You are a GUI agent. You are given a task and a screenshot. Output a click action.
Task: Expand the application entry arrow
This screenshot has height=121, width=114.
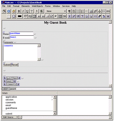pos(52,97)
